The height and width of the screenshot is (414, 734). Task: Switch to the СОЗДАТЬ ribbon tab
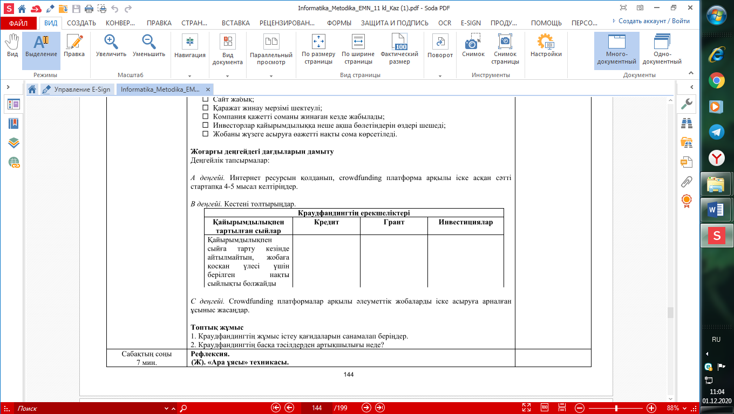[x=81, y=23]
